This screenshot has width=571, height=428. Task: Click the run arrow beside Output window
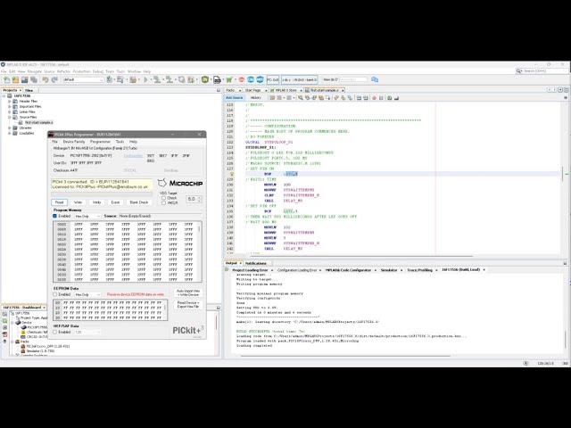coord(227,269)
